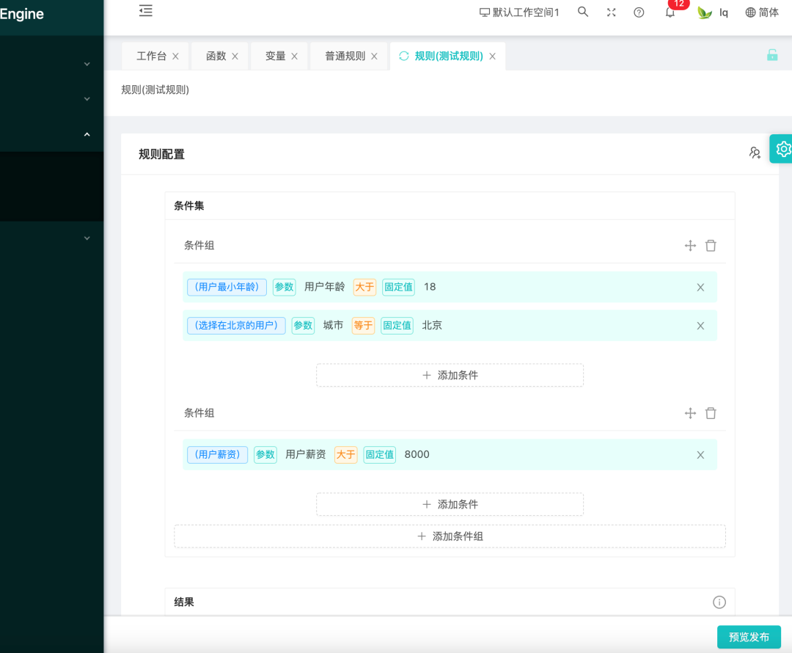Open the 默认工作空间1 workspace selector
Image resolution: width=792 pixels, height=653 pixels.
tap(519, 12)
